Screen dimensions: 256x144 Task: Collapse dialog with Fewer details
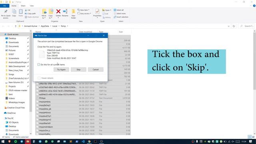tap(45, 78)
